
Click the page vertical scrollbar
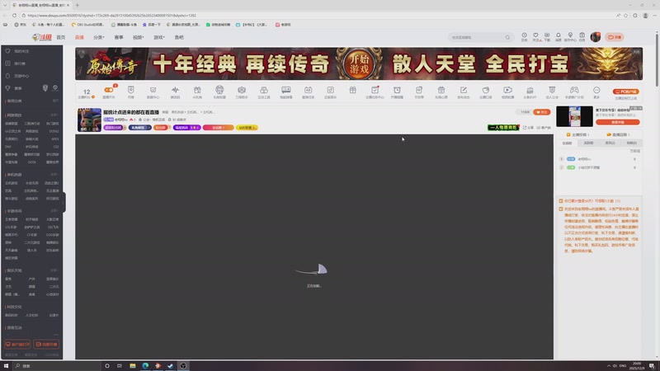coord(657,59)
